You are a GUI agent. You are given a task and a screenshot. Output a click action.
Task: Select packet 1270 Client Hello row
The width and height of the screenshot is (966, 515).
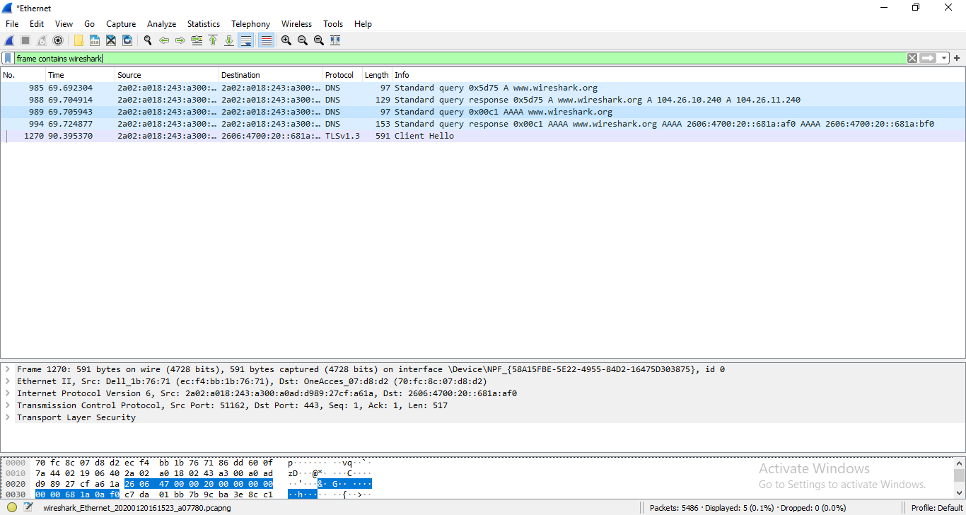coord(482,136)
